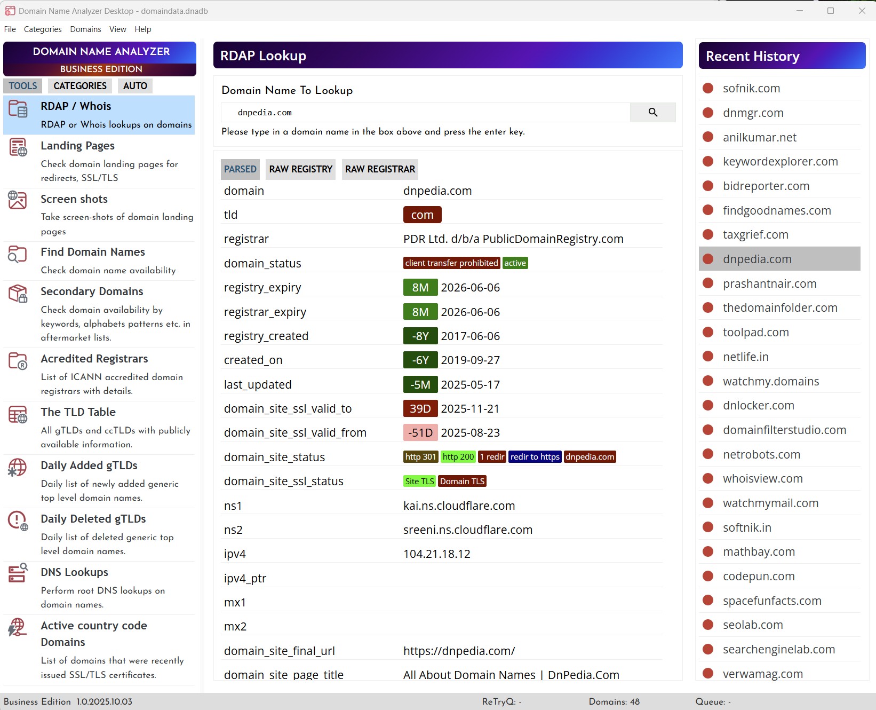The width and height of the screenshot is (876, 710).
Task: Select sofnik.com in Recent History
Action: pyautogui.click(x=751, y=89)
